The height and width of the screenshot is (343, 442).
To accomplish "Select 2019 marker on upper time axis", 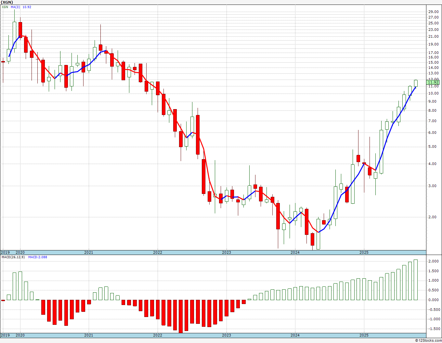I will (x=5, y=252).
